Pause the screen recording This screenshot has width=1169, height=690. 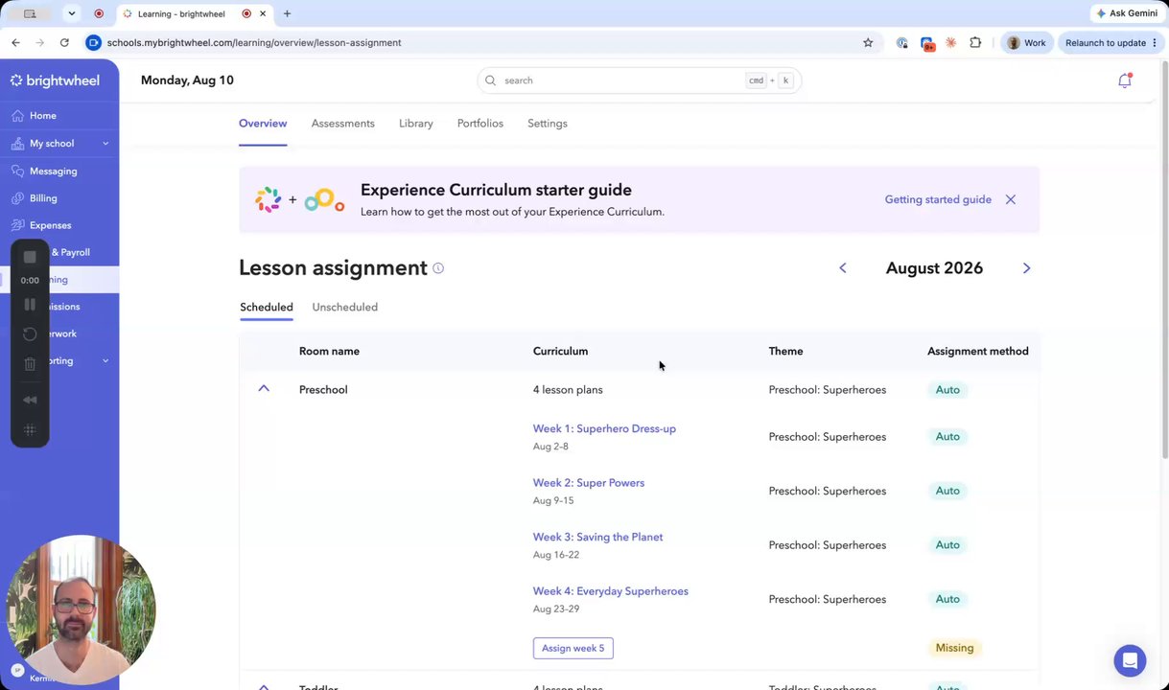point(30,305)
